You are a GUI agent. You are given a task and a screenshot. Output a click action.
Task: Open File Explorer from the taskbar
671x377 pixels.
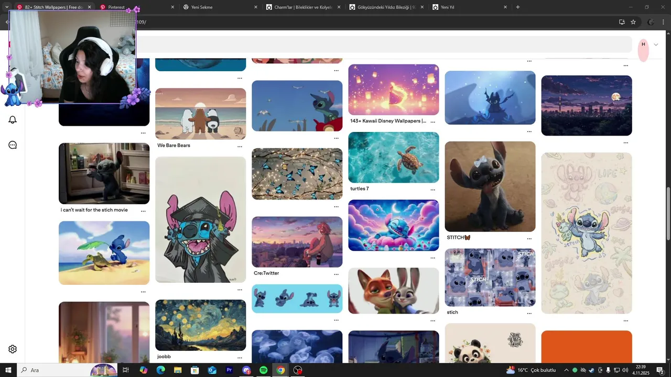pos(178,370)
